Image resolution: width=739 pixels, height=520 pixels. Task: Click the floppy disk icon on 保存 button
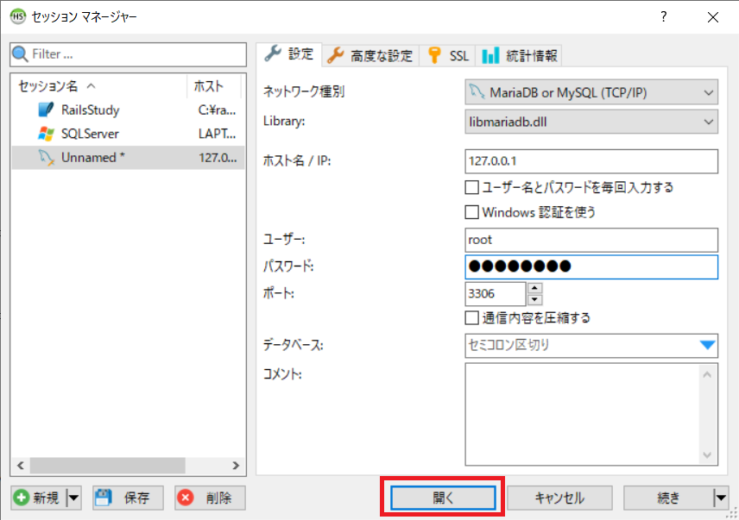pos(104,498)
